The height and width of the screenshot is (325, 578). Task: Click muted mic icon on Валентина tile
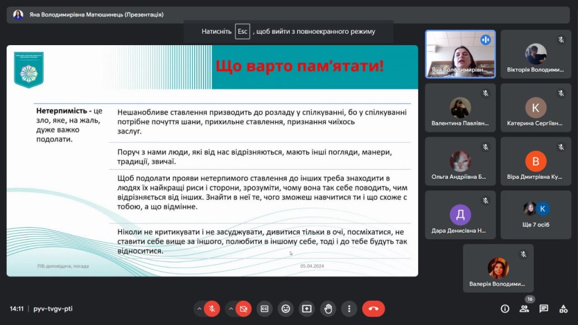point(485,93)
